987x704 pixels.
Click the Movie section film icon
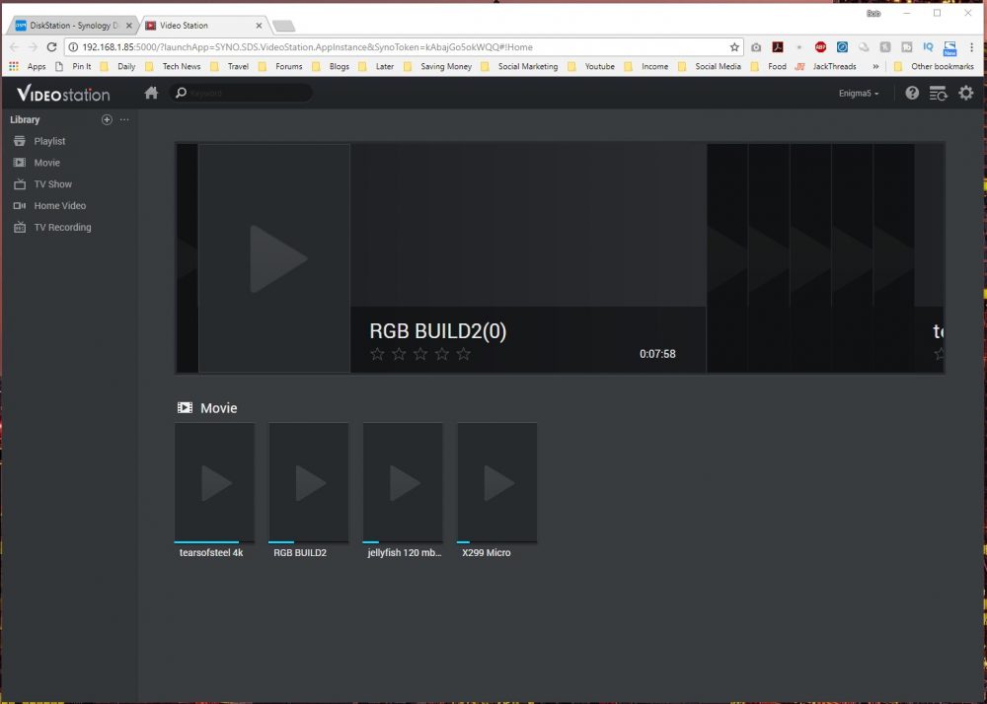point(186,408)
